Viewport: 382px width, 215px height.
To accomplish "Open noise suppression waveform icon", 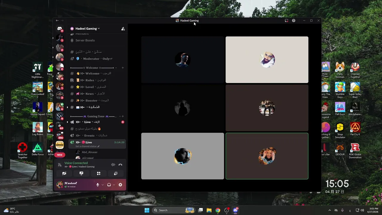I will 113,165.
